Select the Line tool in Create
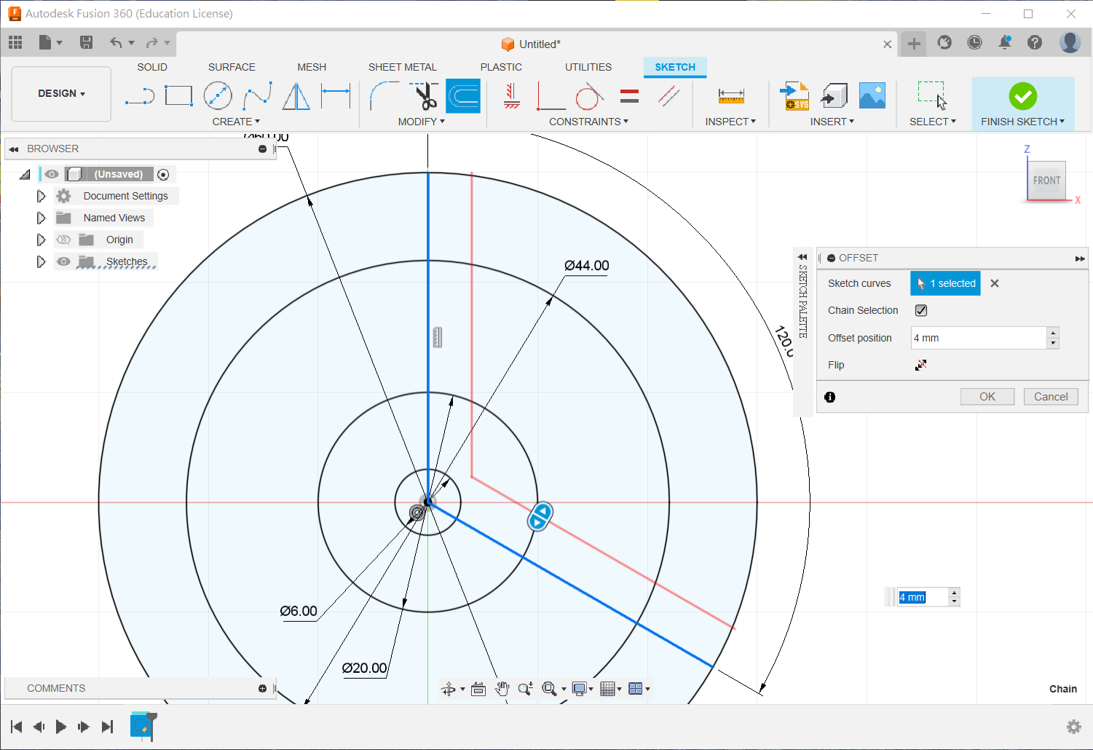 click(x=140, y=96)
